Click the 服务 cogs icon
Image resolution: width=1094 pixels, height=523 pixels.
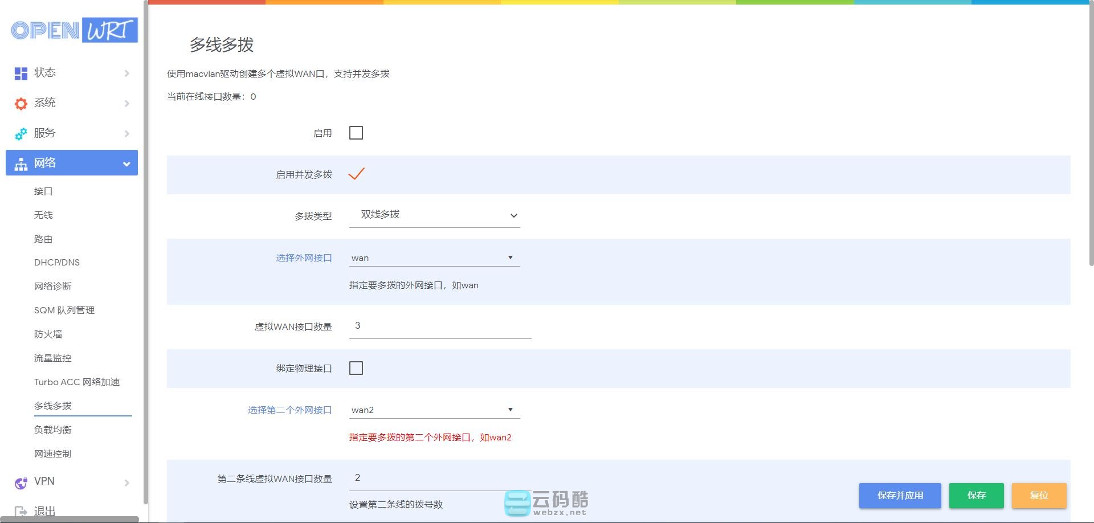21,134
